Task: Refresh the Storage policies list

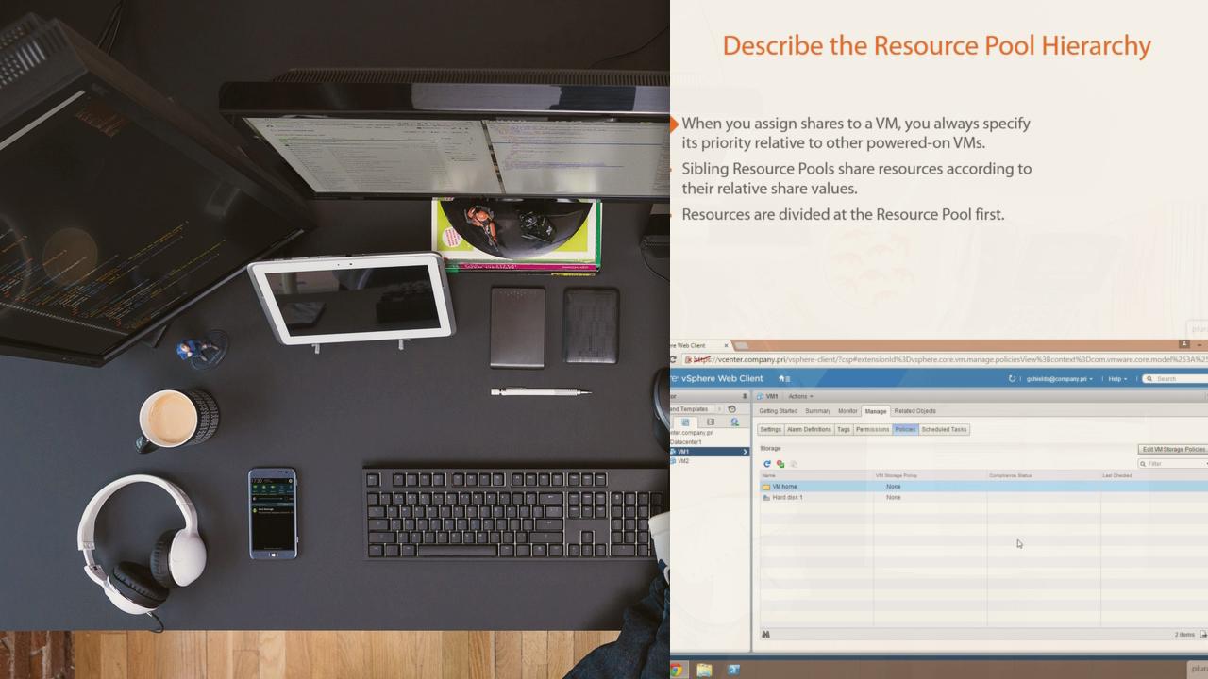Action: click(767, 464)
